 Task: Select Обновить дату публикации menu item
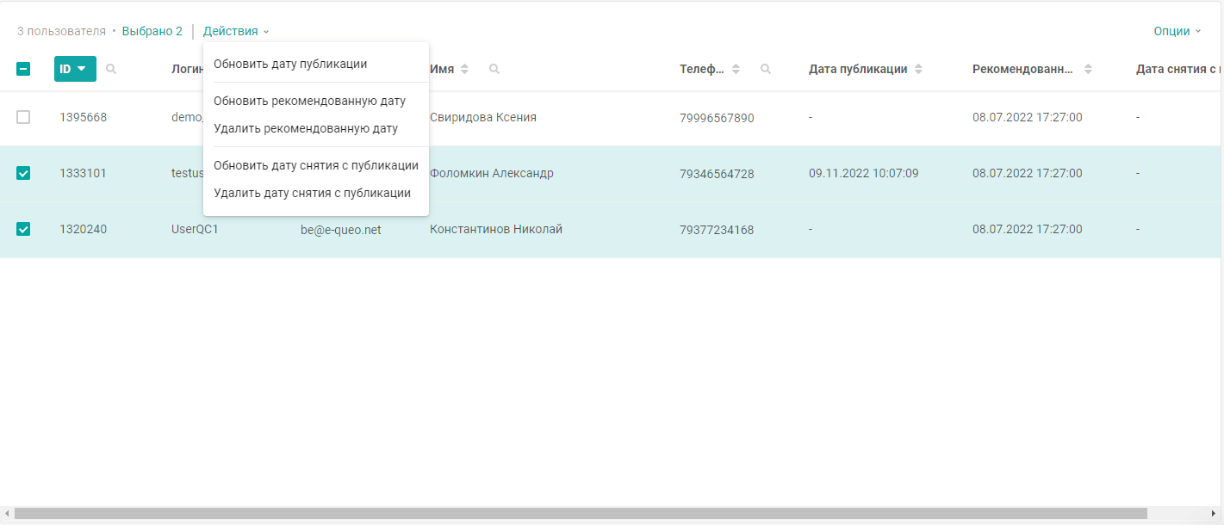point(290,64)
